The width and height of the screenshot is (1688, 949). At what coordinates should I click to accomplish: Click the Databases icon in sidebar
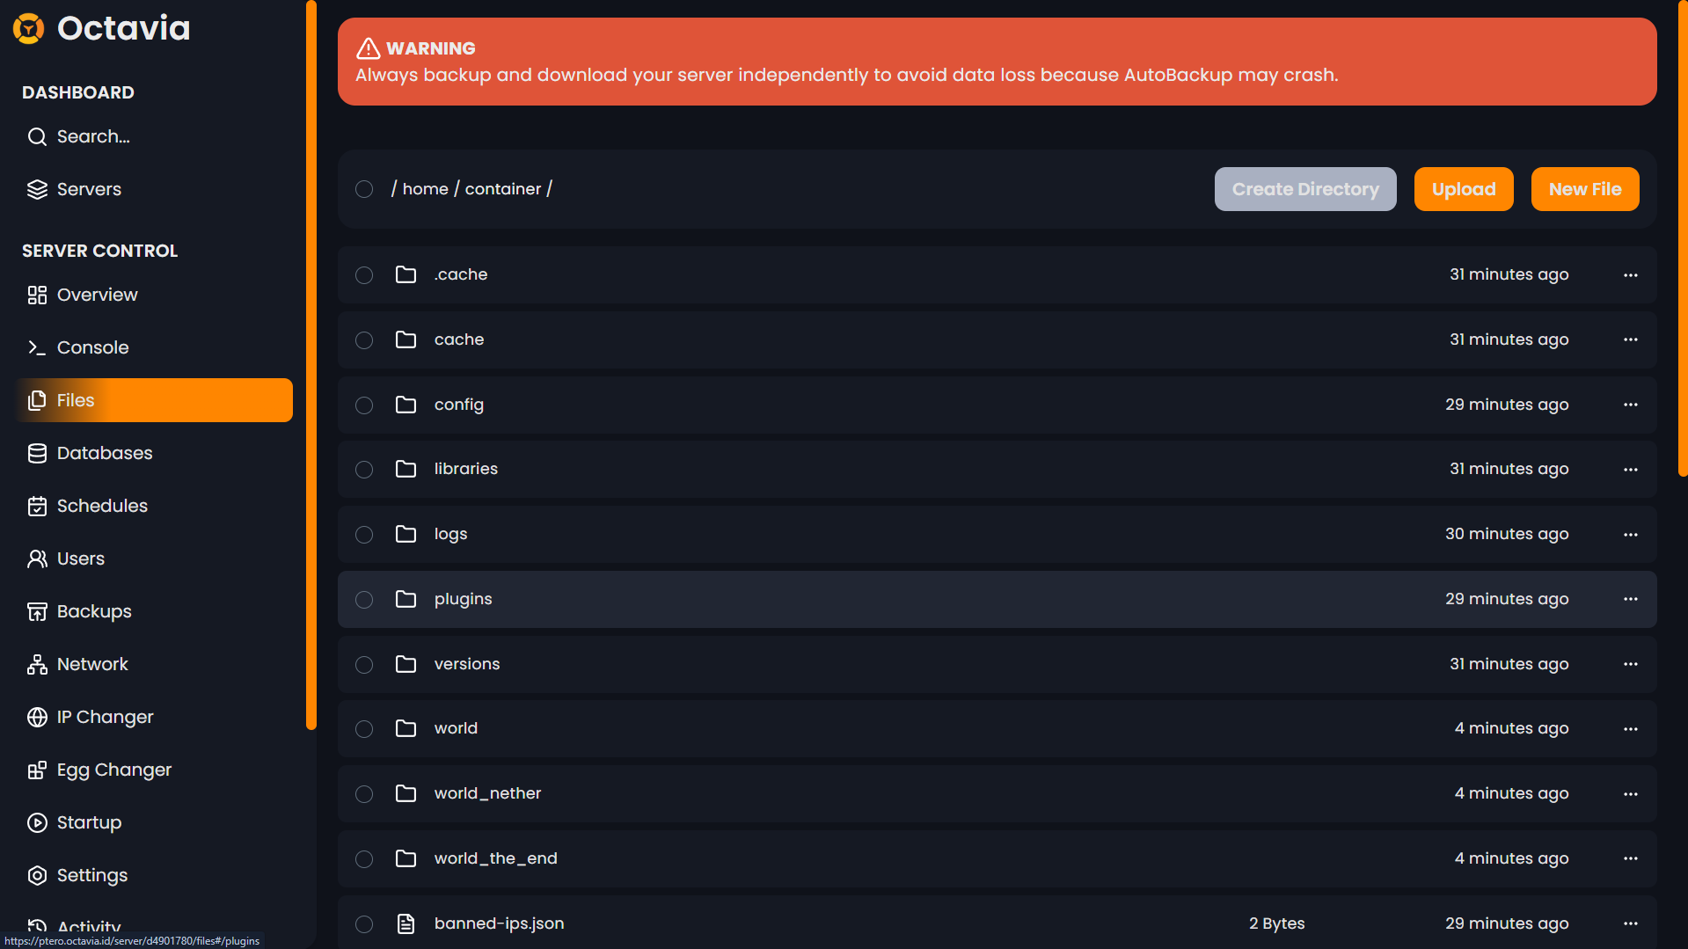click(x=37, y=453)
